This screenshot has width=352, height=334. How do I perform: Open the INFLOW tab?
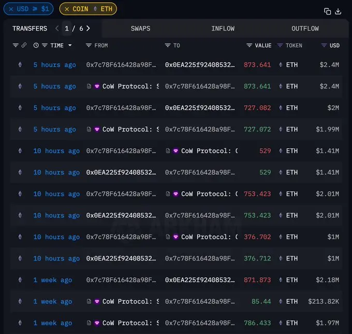click(x=223, y=28)
